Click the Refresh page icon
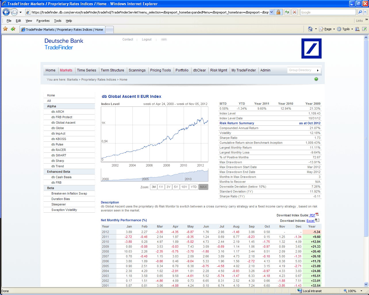This screenshot has height=295, width=369. (x=287, y=12)
